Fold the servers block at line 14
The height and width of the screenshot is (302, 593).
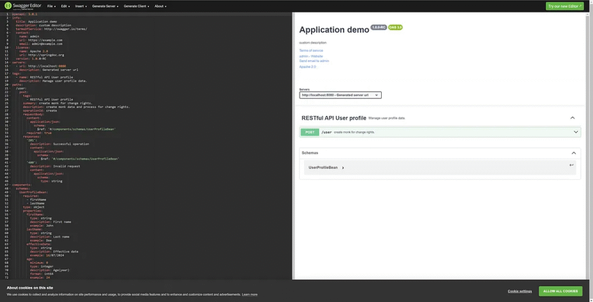10,63
